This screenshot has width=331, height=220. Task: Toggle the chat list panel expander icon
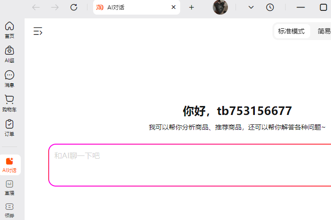[38, 32]
